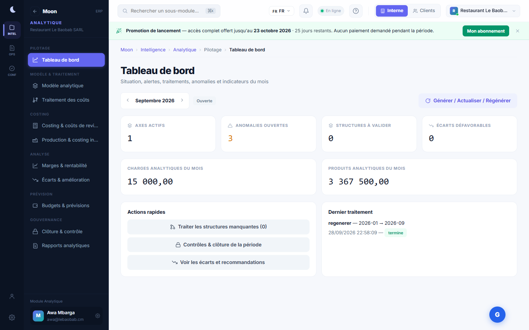Viewport: 529px width, 330px height.
Task: Click Awa Mbarga's avatar M
Action: [x=38, y=316]
